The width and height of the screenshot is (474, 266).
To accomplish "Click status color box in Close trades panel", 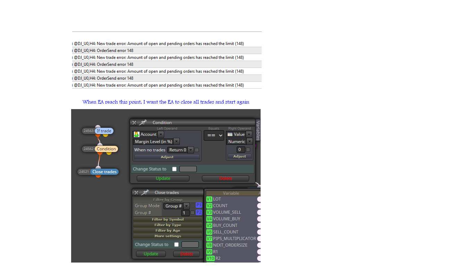I will [x=190, y=245].
